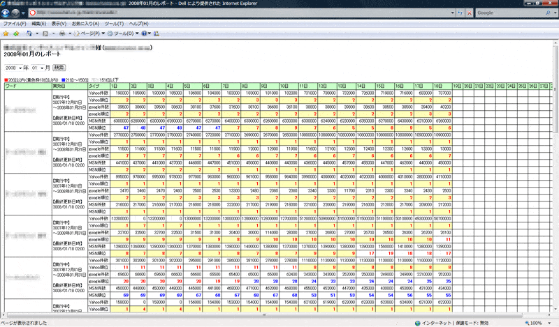Open the ヘルプ(H) menu

coord(138,24)
